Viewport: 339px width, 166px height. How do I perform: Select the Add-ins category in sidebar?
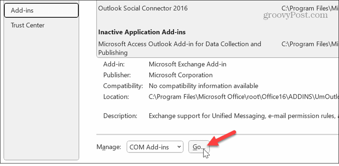(x=41, y=10)
